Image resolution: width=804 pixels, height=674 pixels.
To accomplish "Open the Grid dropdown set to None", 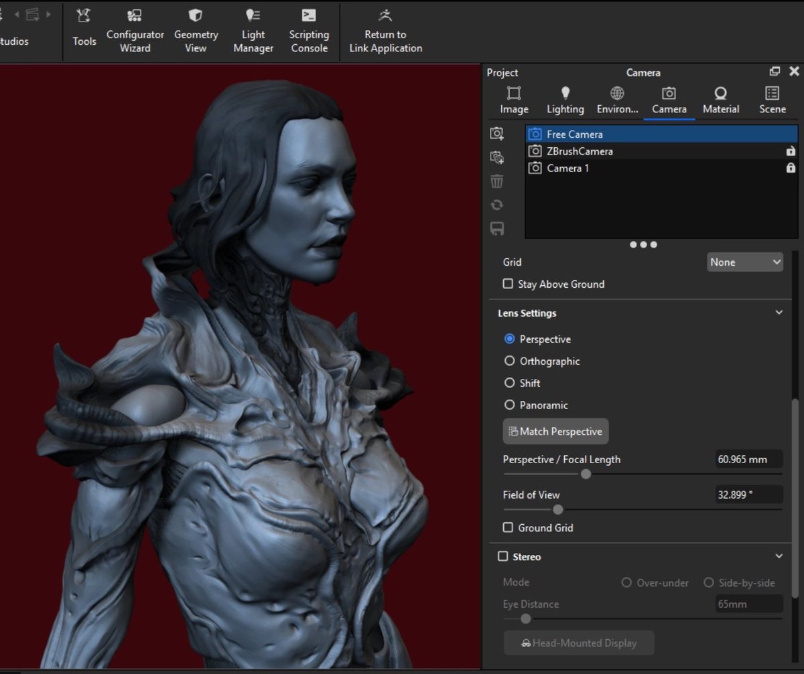I will click(x=744, y=262).
